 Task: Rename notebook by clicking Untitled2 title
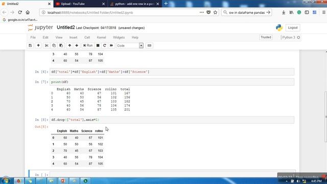coord(66,28)
